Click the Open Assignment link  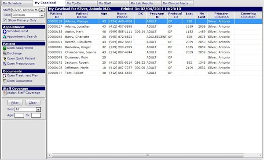coord(20,48)
